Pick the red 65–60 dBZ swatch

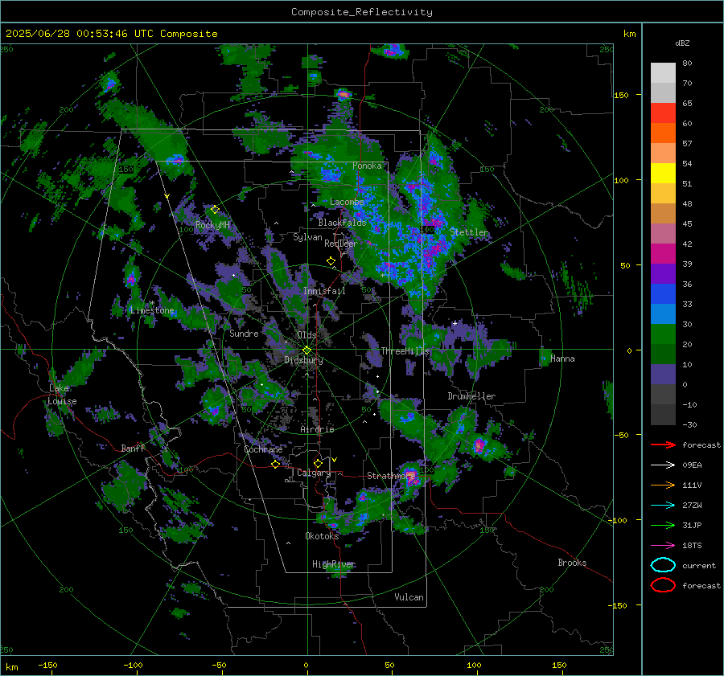tap(663, 113)
